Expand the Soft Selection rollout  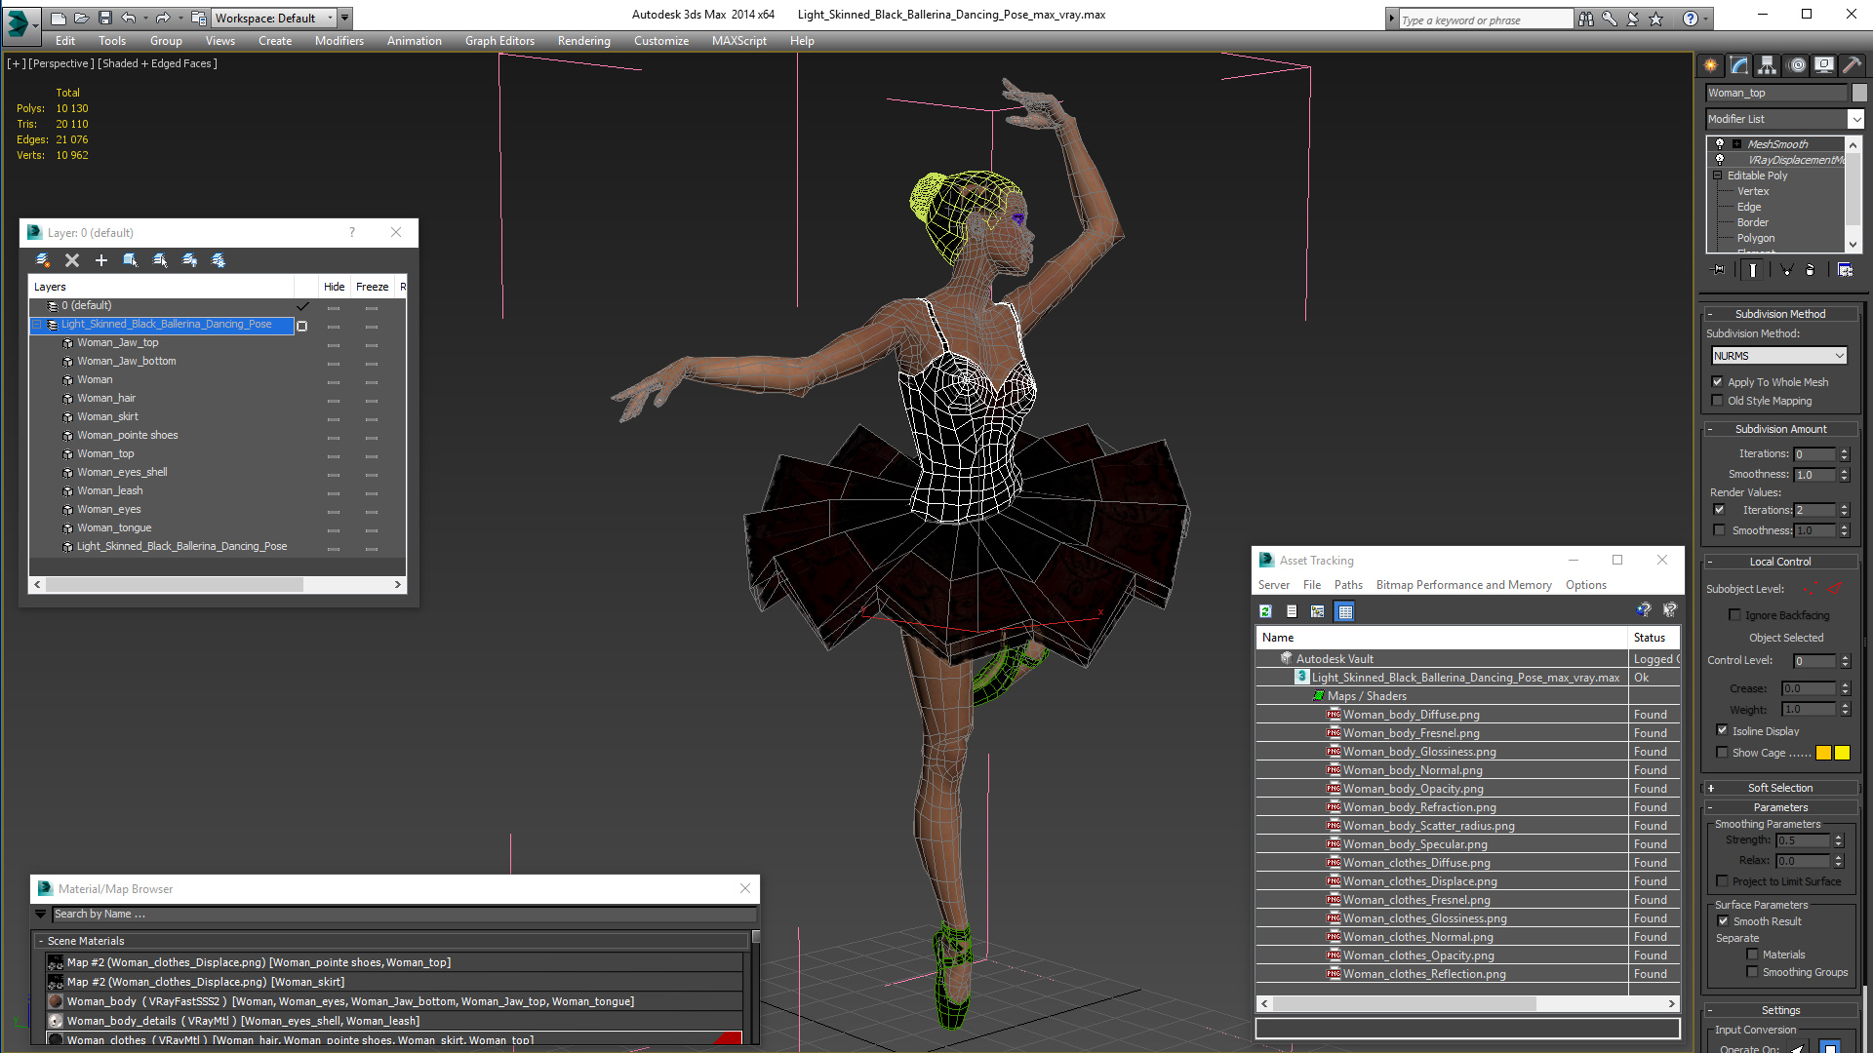1780,788
